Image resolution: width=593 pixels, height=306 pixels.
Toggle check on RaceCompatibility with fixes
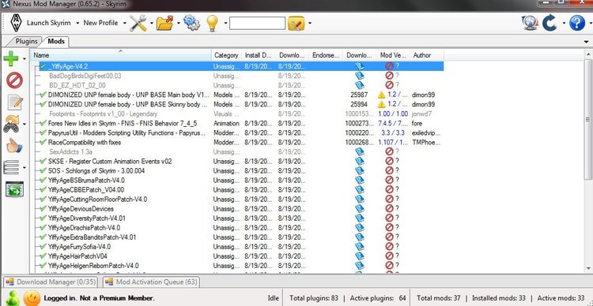tap(43, 142)
